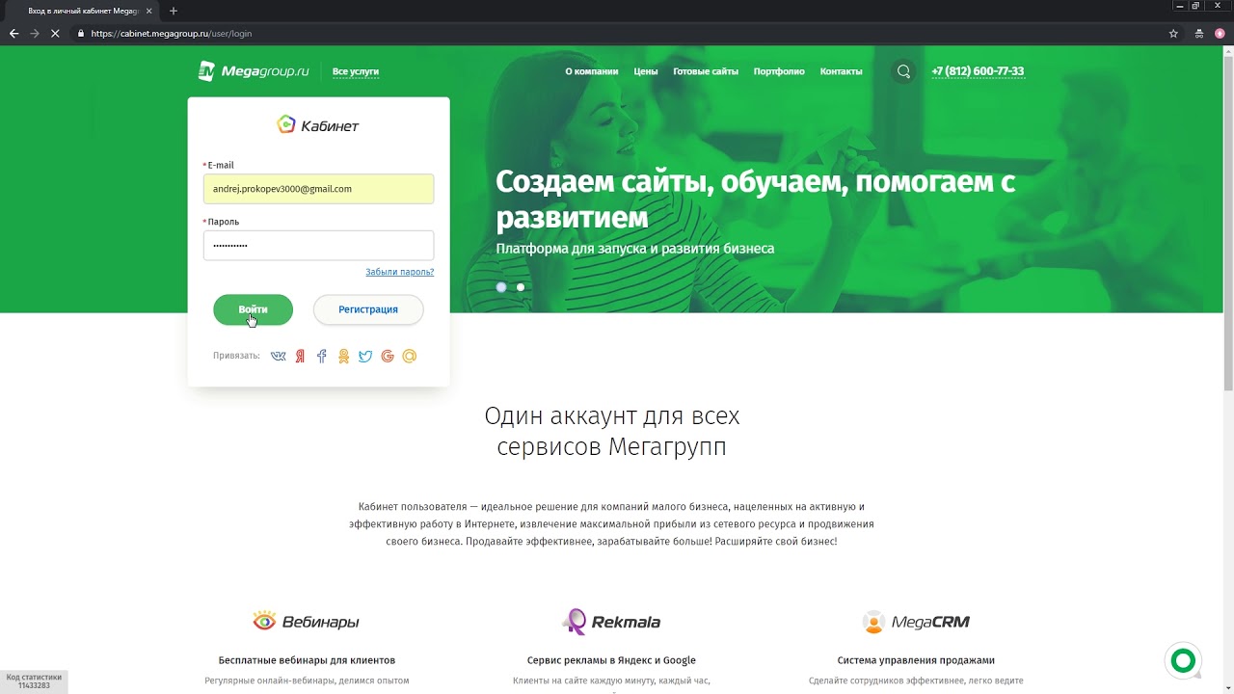Close the Megagroup login tab

click(148, 11)
